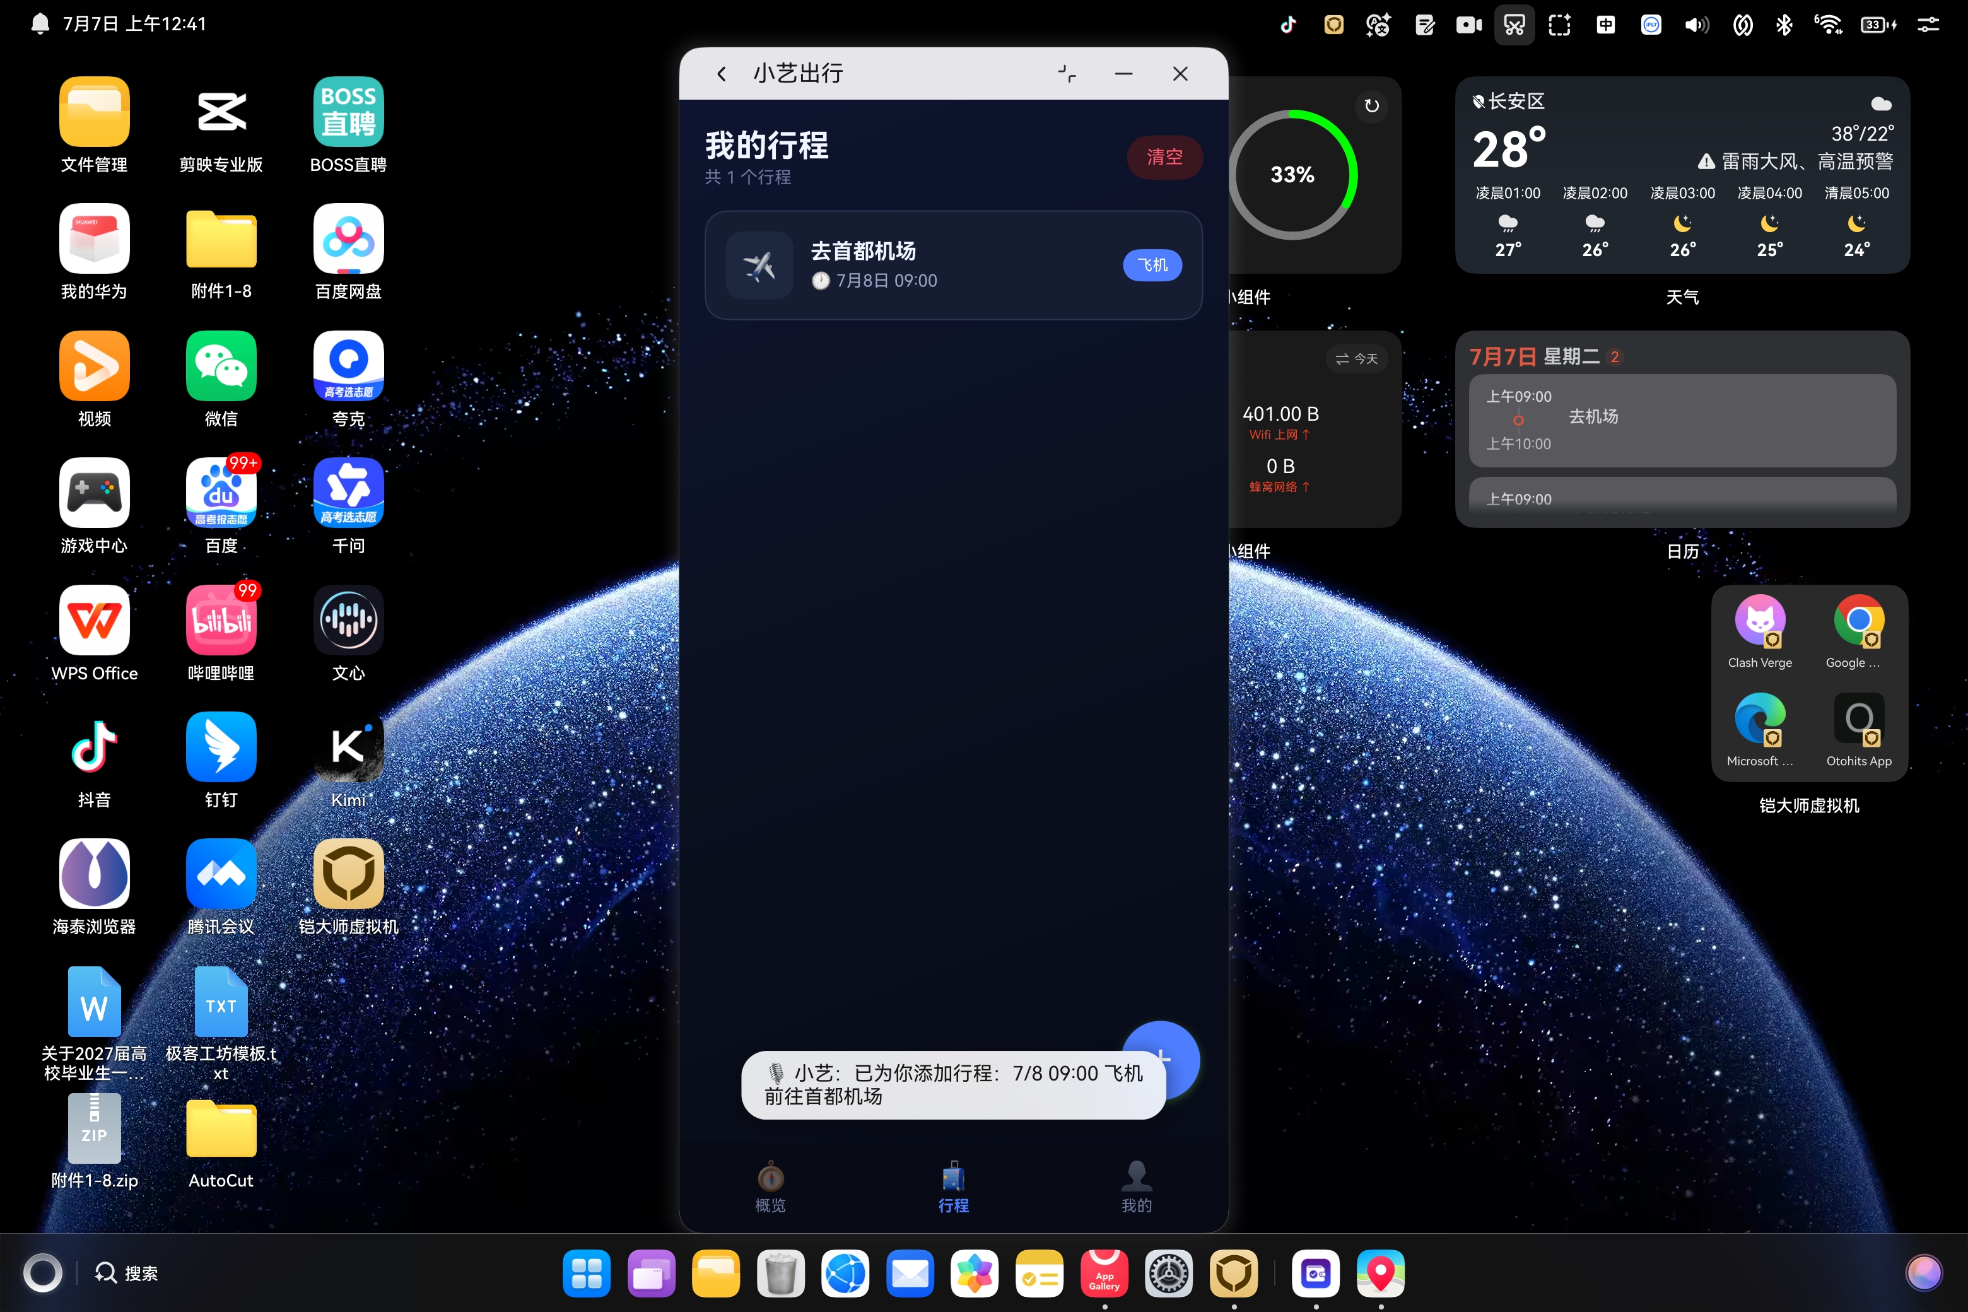Refresh the 33% ring widget
Screen dimensions: 1968x1312
(x=1371, y=106)
